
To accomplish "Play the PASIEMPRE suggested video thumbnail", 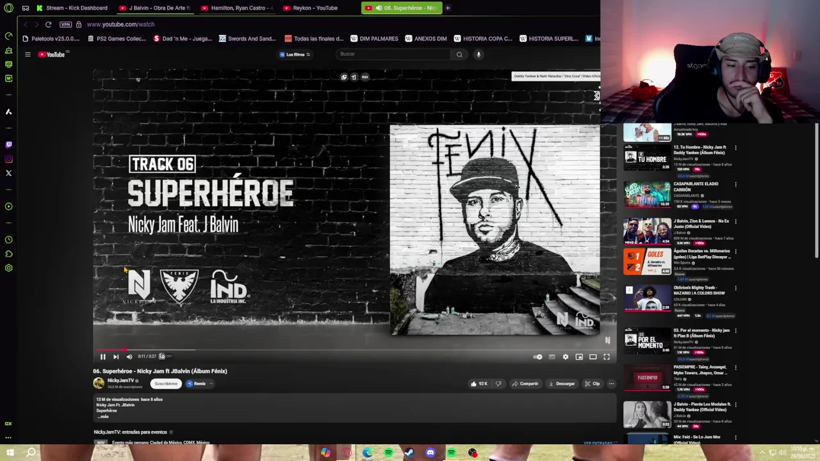I will 647,378.
